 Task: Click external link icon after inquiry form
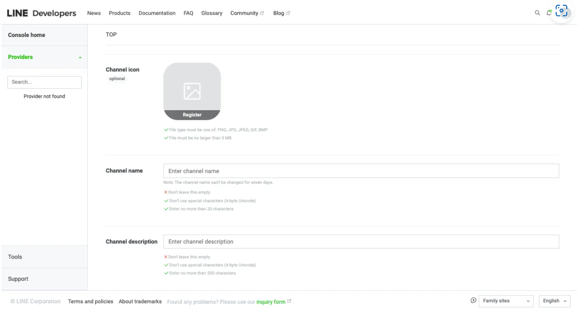coord(289,302)
